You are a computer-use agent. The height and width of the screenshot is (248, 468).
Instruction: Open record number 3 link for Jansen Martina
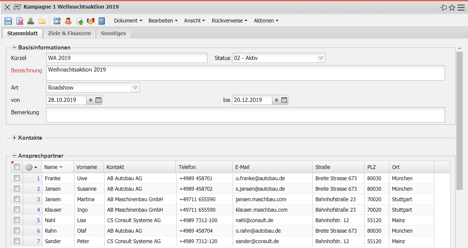(x=38, y=199)
